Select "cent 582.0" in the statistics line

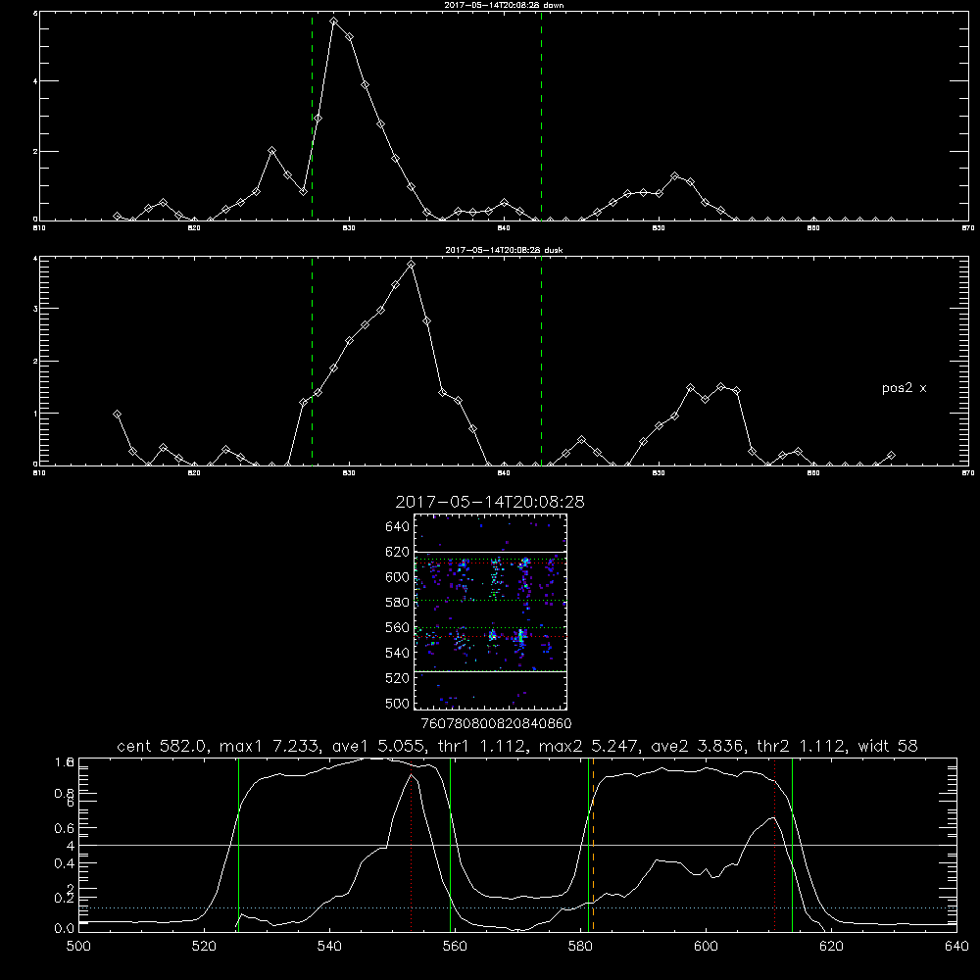point(163,746)
